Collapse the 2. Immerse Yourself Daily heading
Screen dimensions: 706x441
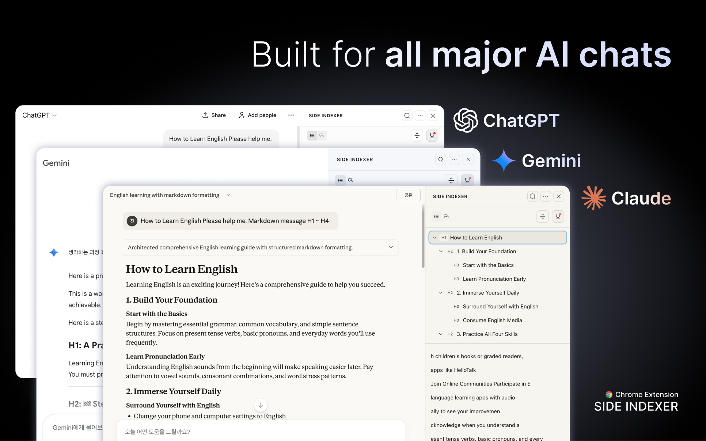click(441, 293)
